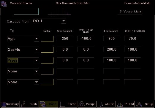Expand the first None loop dropdown
This screenshot has width=155, height=108.
(x=37, y=71)
